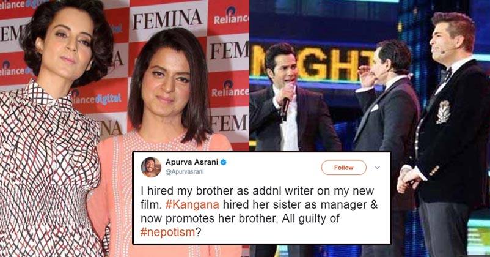Open the #nepotism hashtag
This screenshot has height=257, width=490.
point(167,232)
